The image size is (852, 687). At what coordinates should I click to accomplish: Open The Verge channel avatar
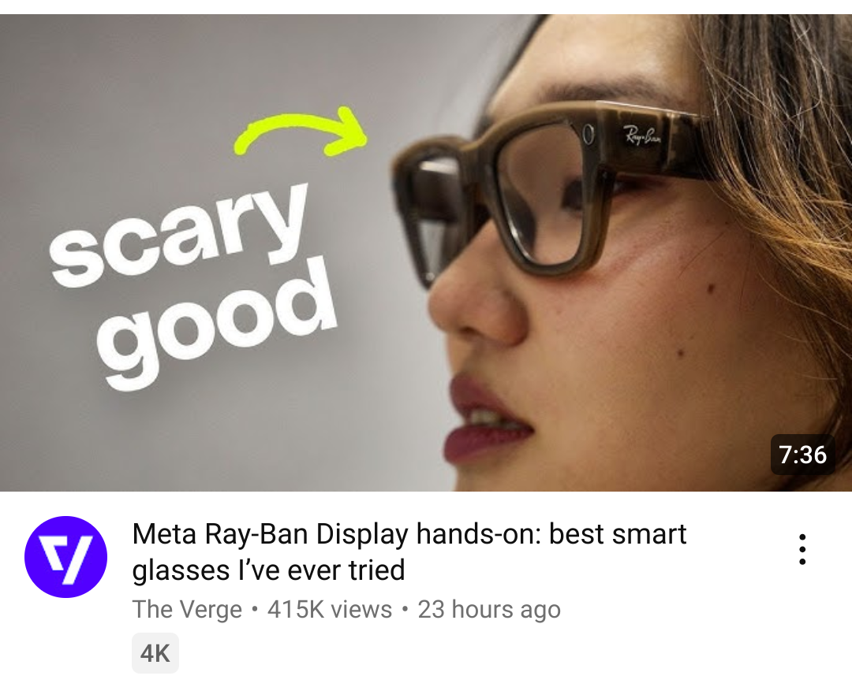click(x=65, y=557)
